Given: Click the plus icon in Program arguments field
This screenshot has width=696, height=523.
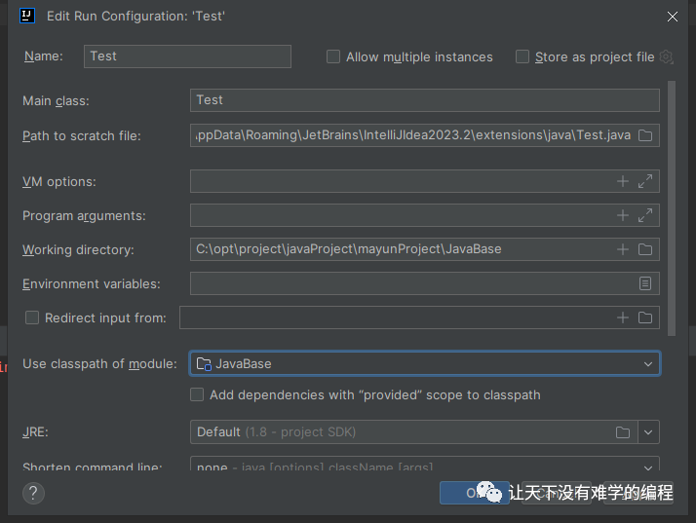Looking at the screenshot, I should 623,215.
